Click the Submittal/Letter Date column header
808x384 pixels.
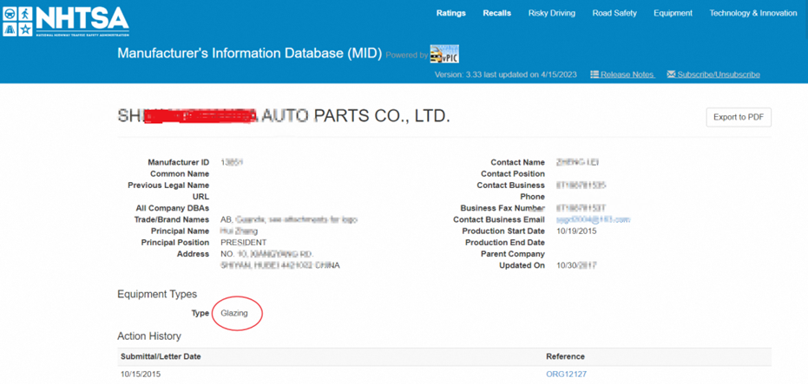(x=161, y=356)
